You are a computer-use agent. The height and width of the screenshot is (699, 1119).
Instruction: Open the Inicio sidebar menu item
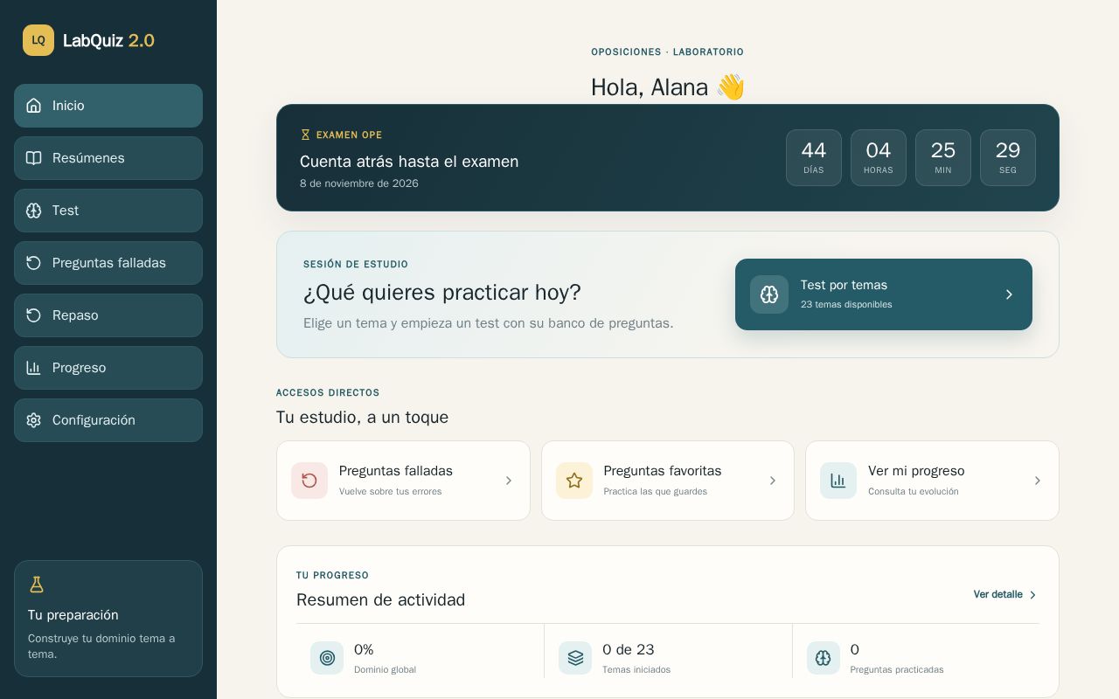tap(108, 106)
